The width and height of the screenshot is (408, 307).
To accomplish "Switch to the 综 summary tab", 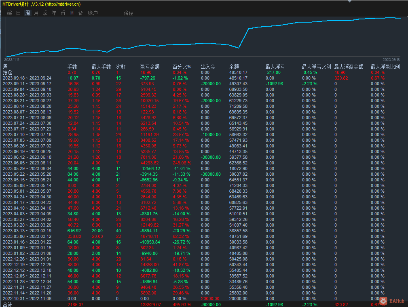I will (9, 13).
